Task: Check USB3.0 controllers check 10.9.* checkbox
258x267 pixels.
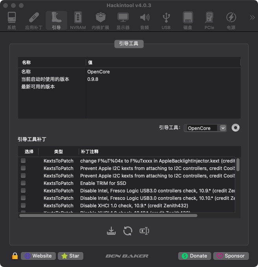Action: click(x=23, y=190)
